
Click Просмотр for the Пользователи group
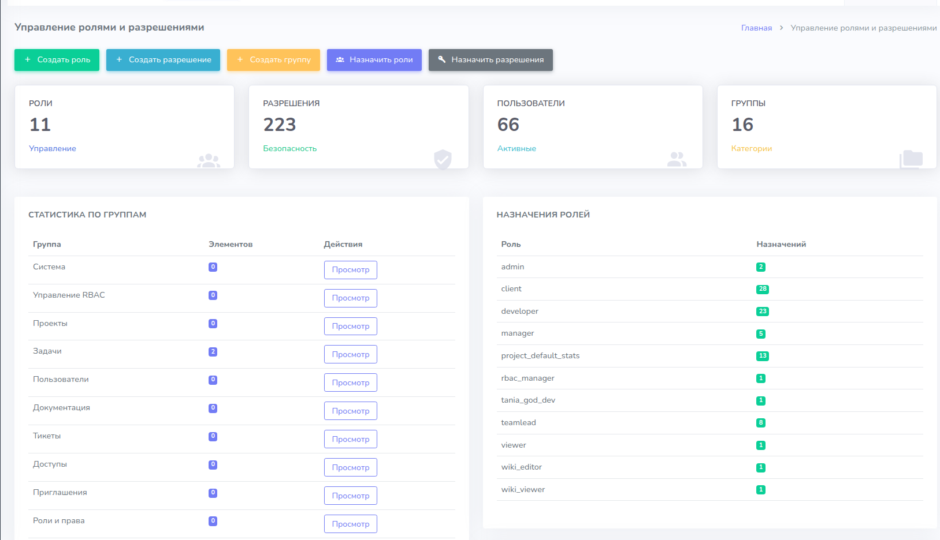click(351, 382)
